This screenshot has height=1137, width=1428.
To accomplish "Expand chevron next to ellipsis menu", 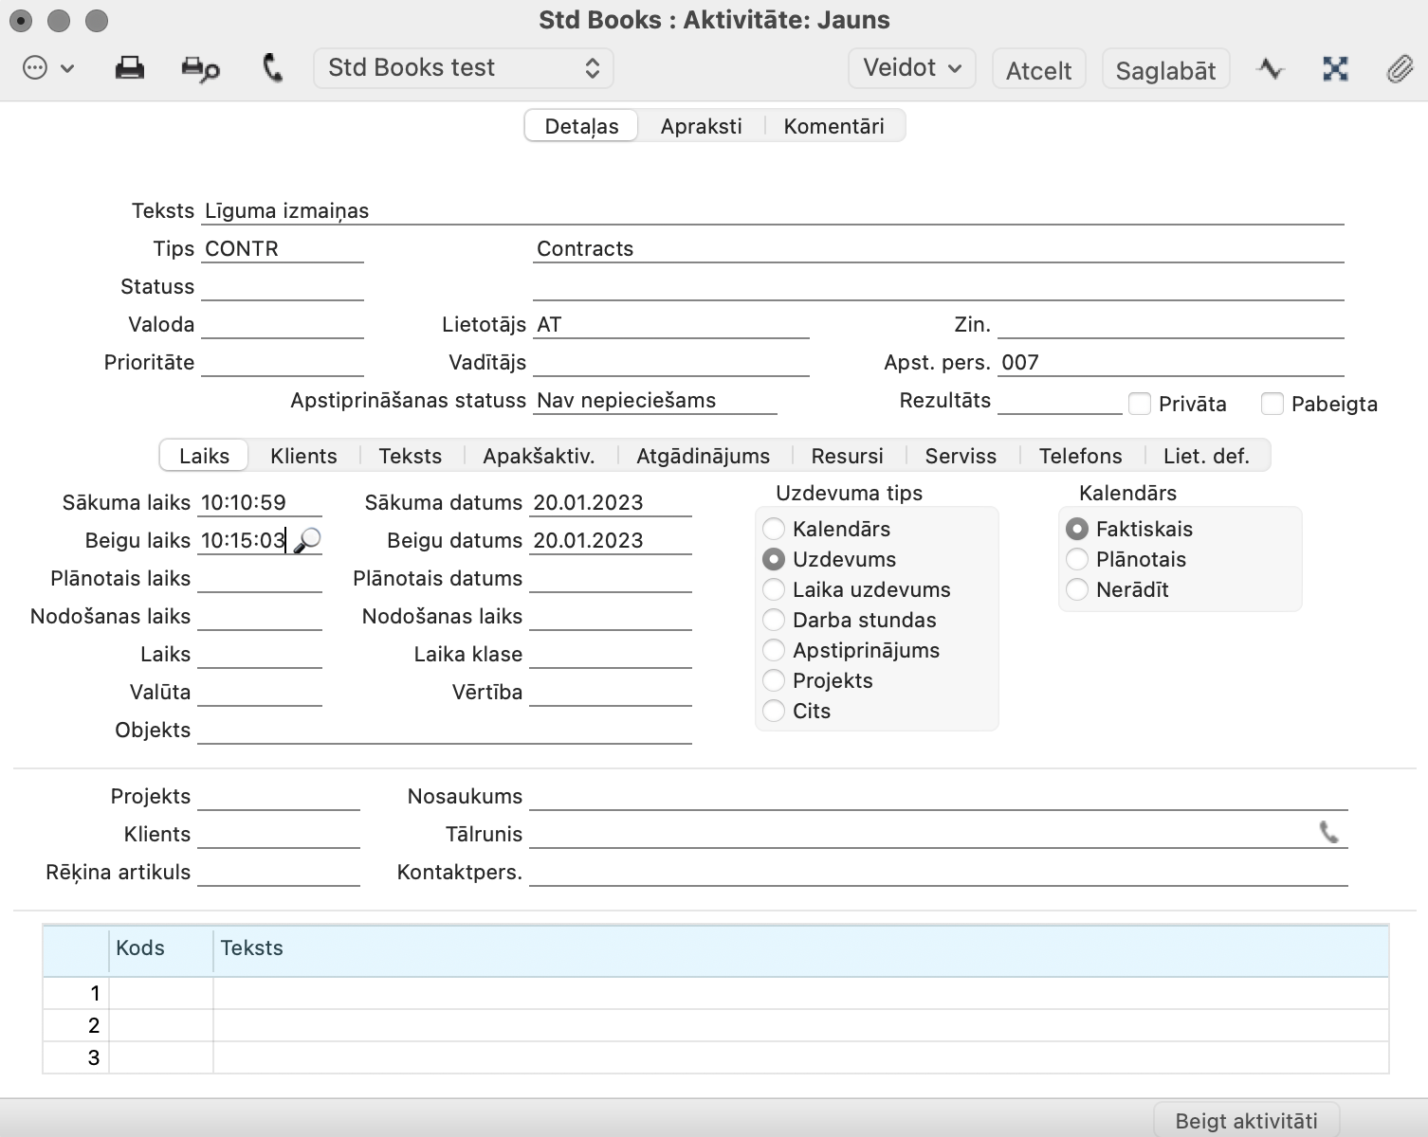I will click(x=67, y=68).
